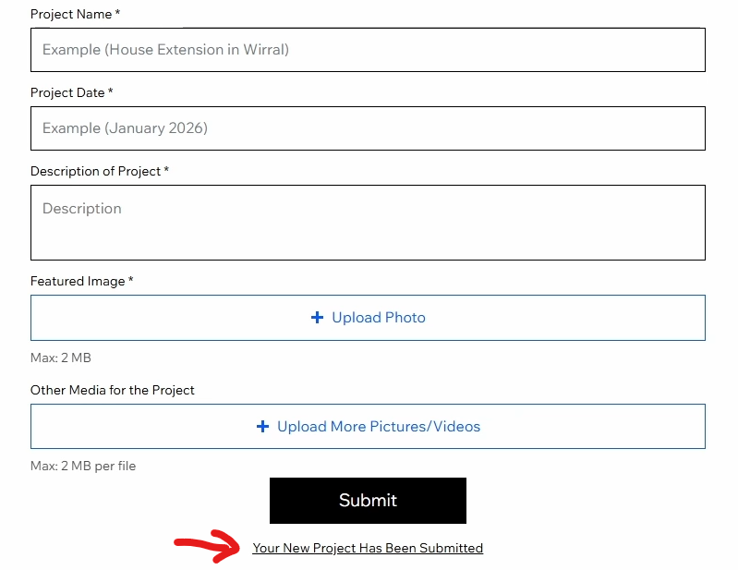This screenshot has width=738, height=570.
Task: Click the plus icon beside Upload Photo
Action: click(317, 318)
